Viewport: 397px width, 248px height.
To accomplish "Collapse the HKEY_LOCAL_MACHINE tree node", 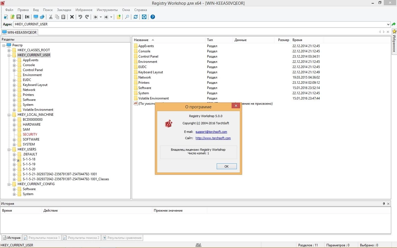I will click(9, 115).
